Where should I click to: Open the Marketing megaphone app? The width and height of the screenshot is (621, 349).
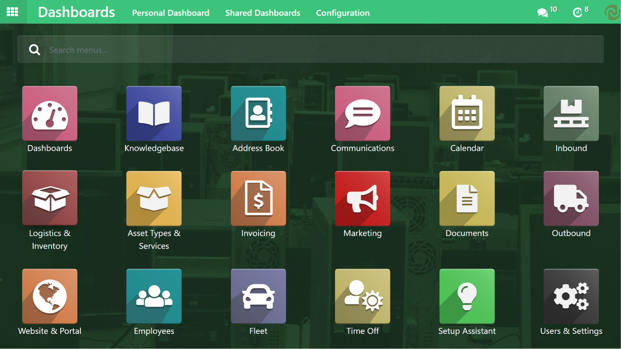[363, 198]
